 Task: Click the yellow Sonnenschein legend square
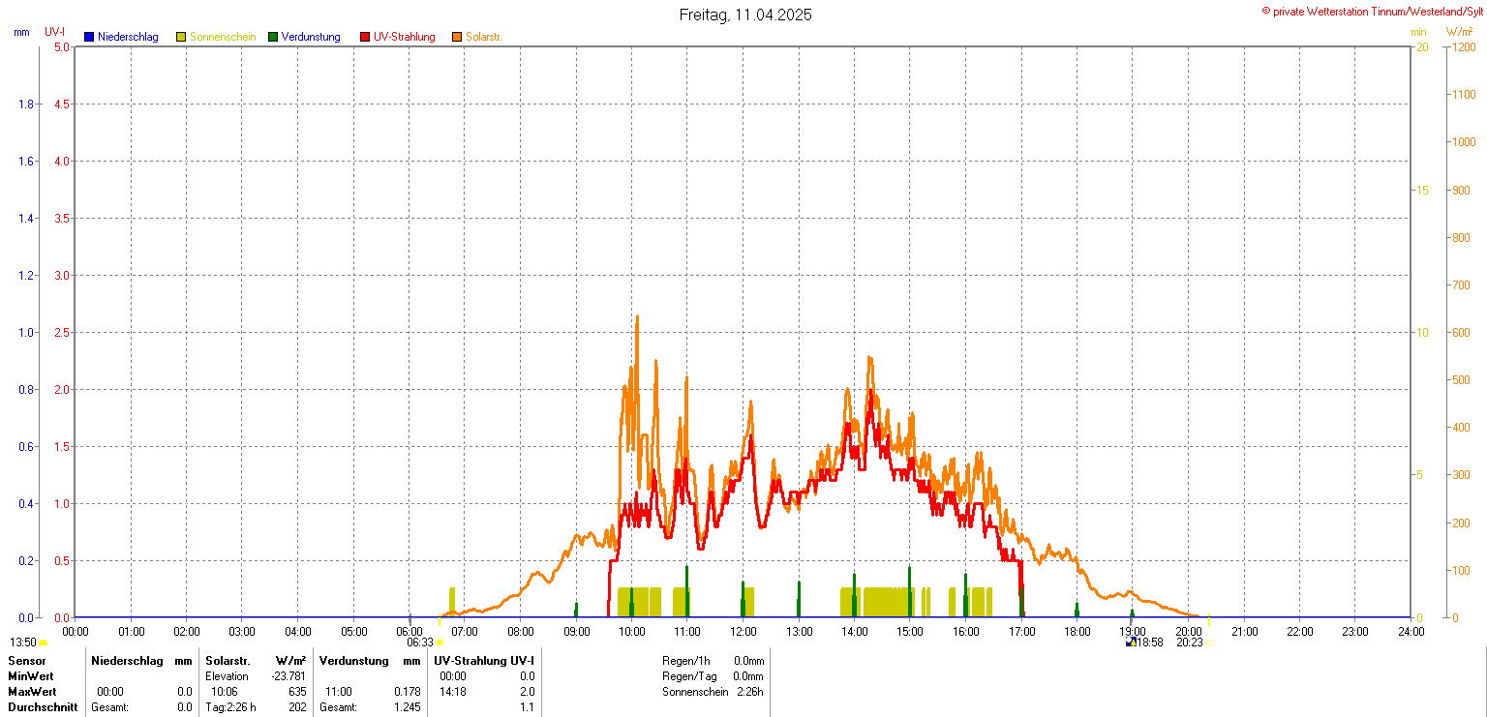tap(181, 37)
